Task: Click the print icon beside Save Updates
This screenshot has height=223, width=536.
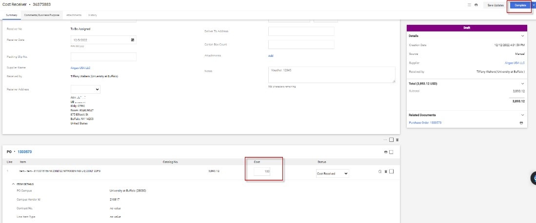Action: click(x=476, y=5)
